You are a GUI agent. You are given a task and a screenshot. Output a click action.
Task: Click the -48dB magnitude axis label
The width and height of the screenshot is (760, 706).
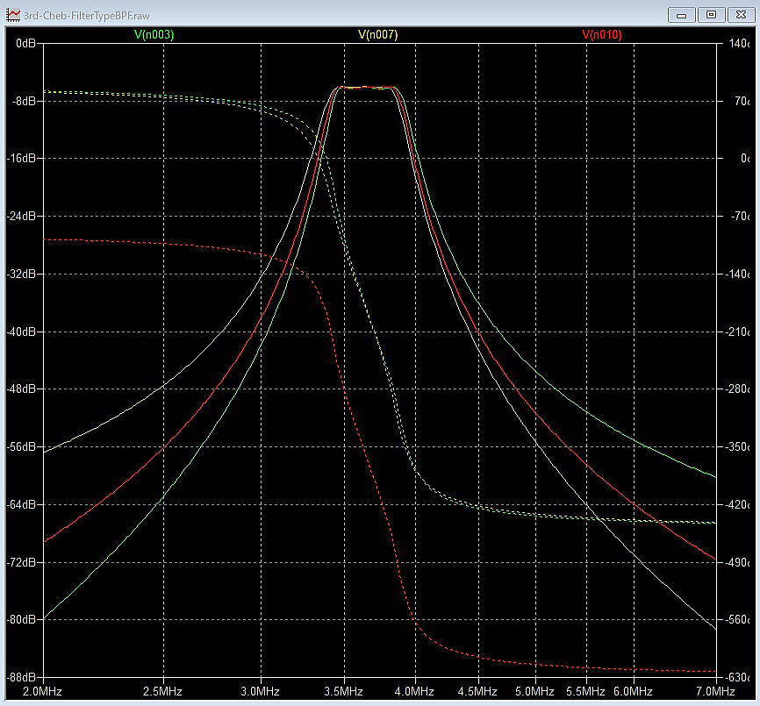coord(21,389)
